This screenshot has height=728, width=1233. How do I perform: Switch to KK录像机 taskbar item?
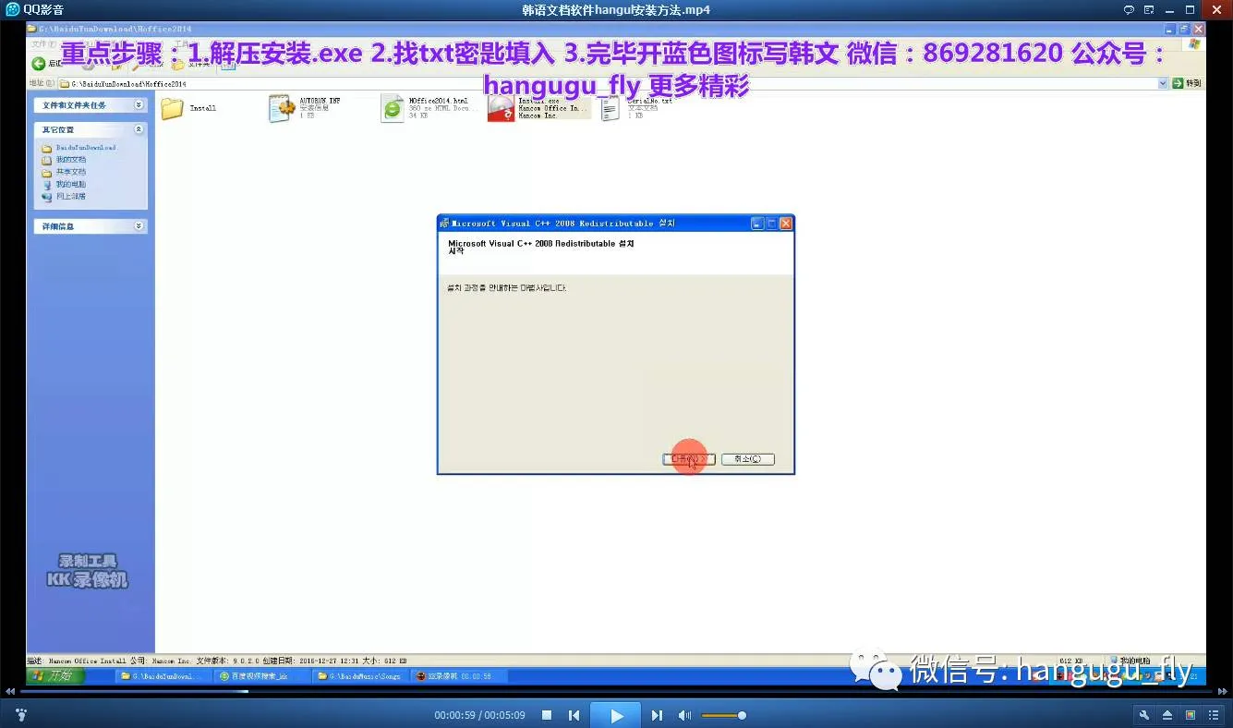click(x=458, y=676)
